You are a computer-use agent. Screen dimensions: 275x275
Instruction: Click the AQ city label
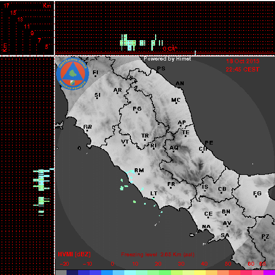pyautogui.click(x=174, y=148)
